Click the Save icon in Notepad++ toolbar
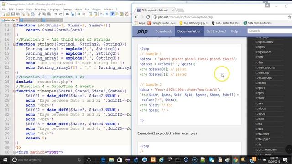This screenshot has height=164, width=292. click(13, 14)
